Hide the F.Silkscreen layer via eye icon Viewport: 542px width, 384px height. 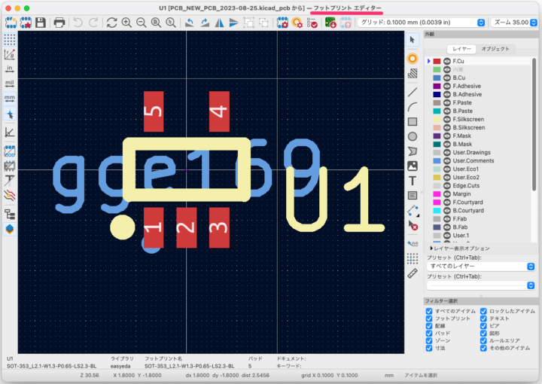446,119
